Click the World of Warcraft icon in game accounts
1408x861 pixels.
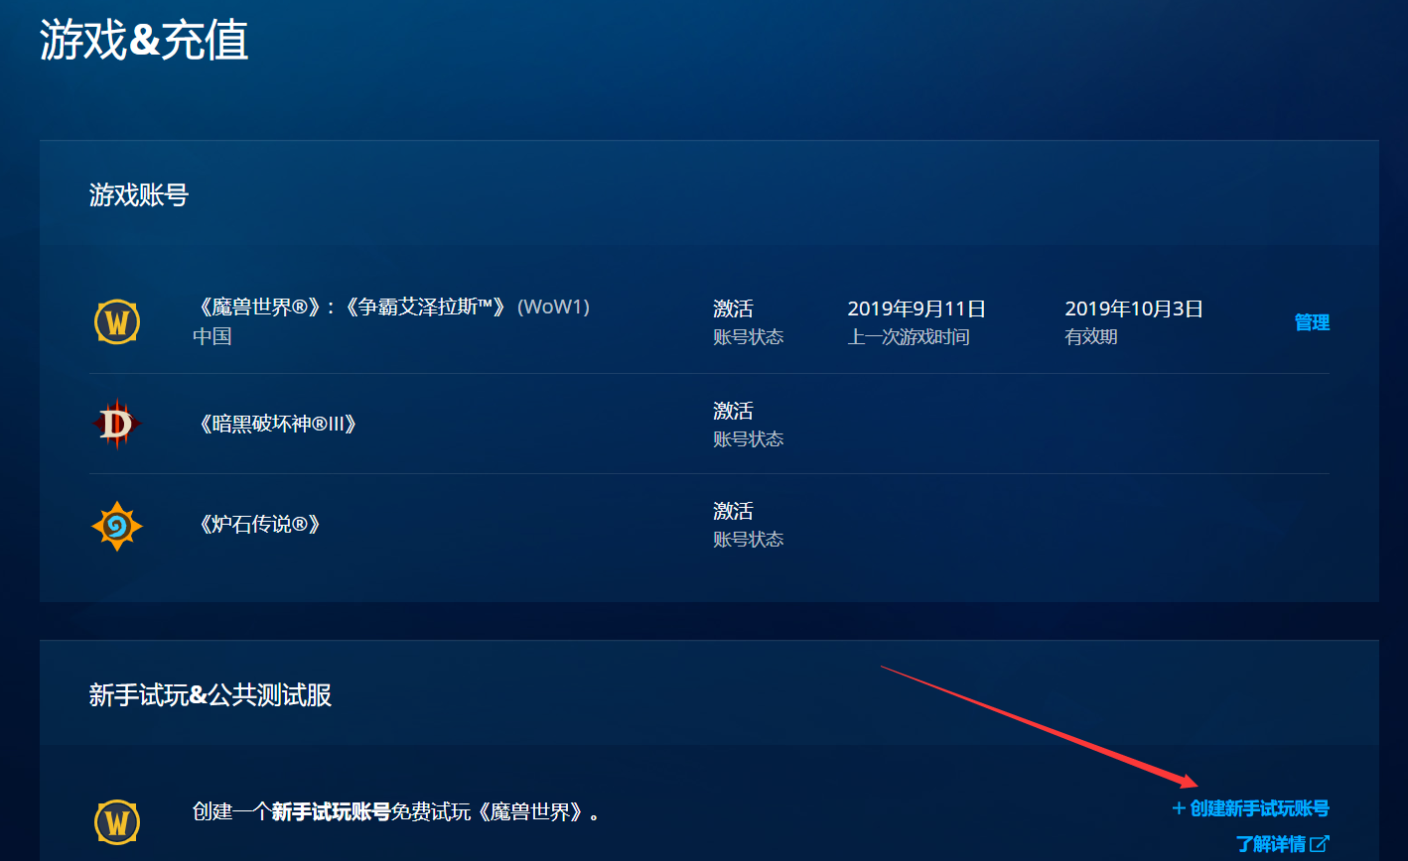[x=117, y=322]
